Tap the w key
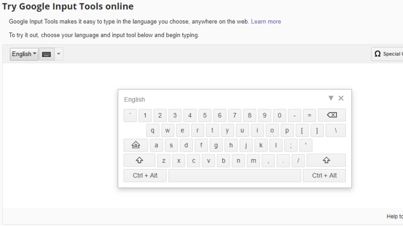This screenshot has height=226, width=403. point(168,130)
